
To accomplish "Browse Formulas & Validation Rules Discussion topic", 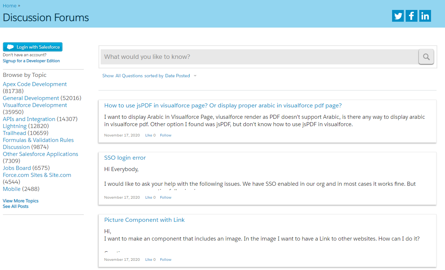I will pos(38,143).
